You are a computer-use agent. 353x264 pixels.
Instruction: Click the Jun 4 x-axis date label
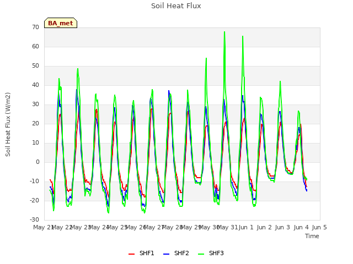point(301,227)
